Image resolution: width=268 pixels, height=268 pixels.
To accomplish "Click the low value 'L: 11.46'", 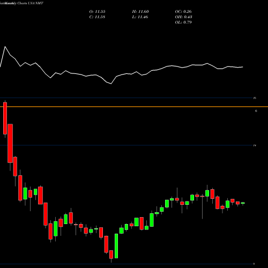I will 140,17.
